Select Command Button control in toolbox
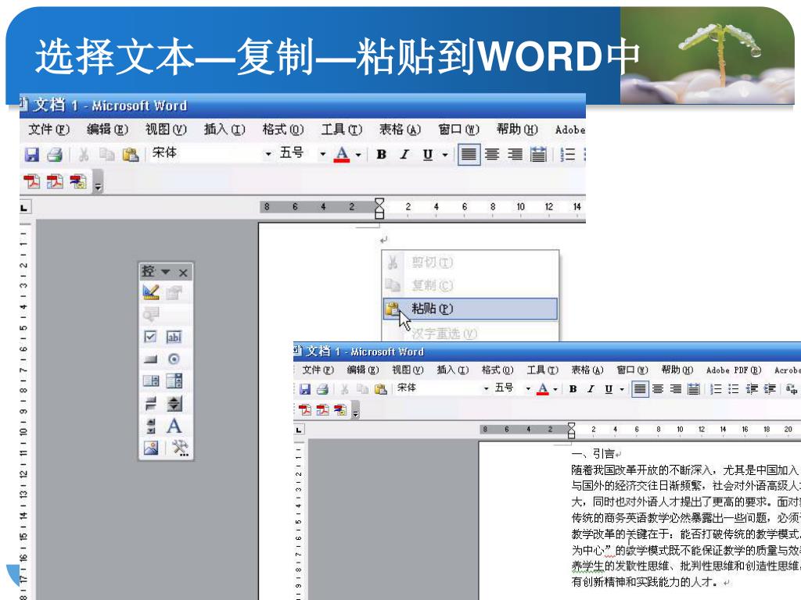The image size is (801, 600). click(151, 359)
